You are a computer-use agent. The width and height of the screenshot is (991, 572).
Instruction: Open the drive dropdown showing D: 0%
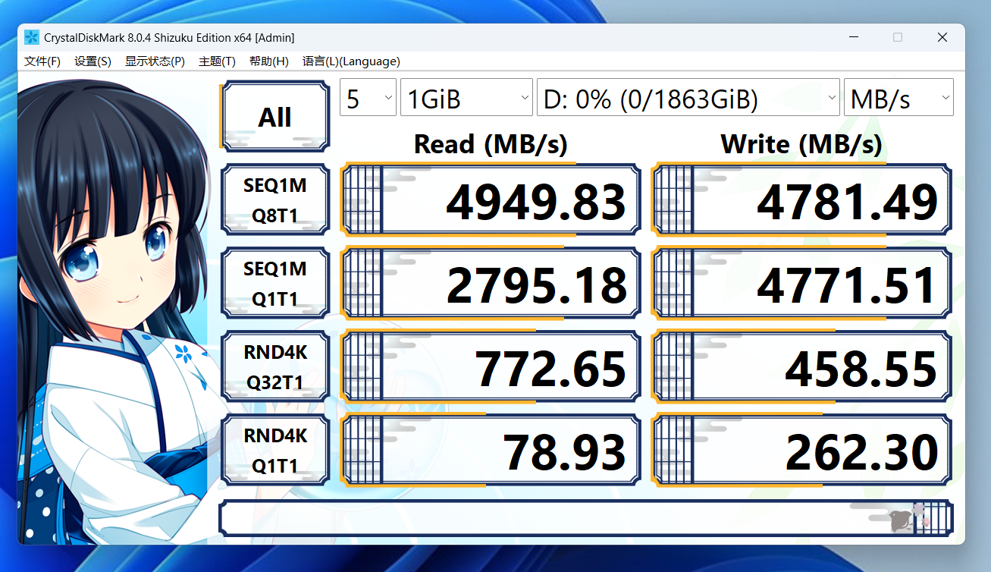coord(688,98)
